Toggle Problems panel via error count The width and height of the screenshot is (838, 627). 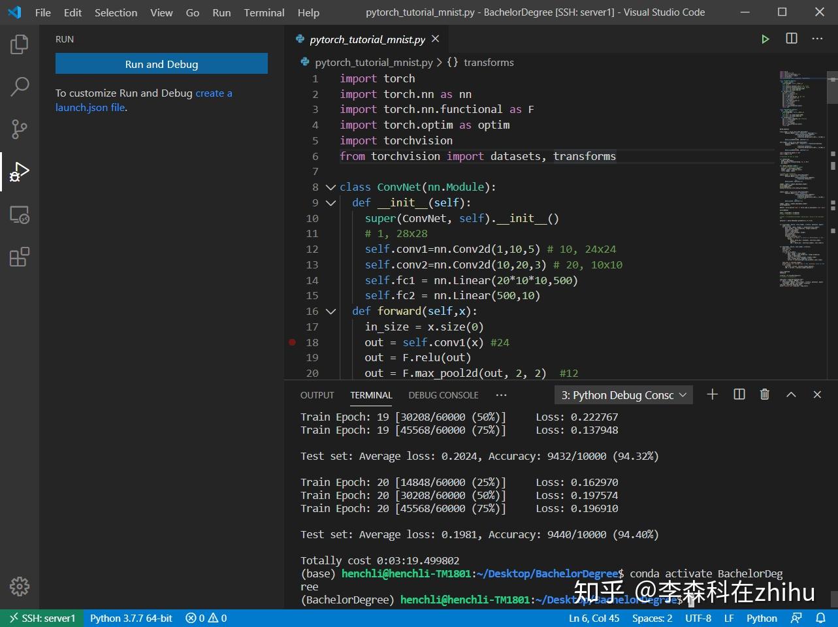click(205, 618)
